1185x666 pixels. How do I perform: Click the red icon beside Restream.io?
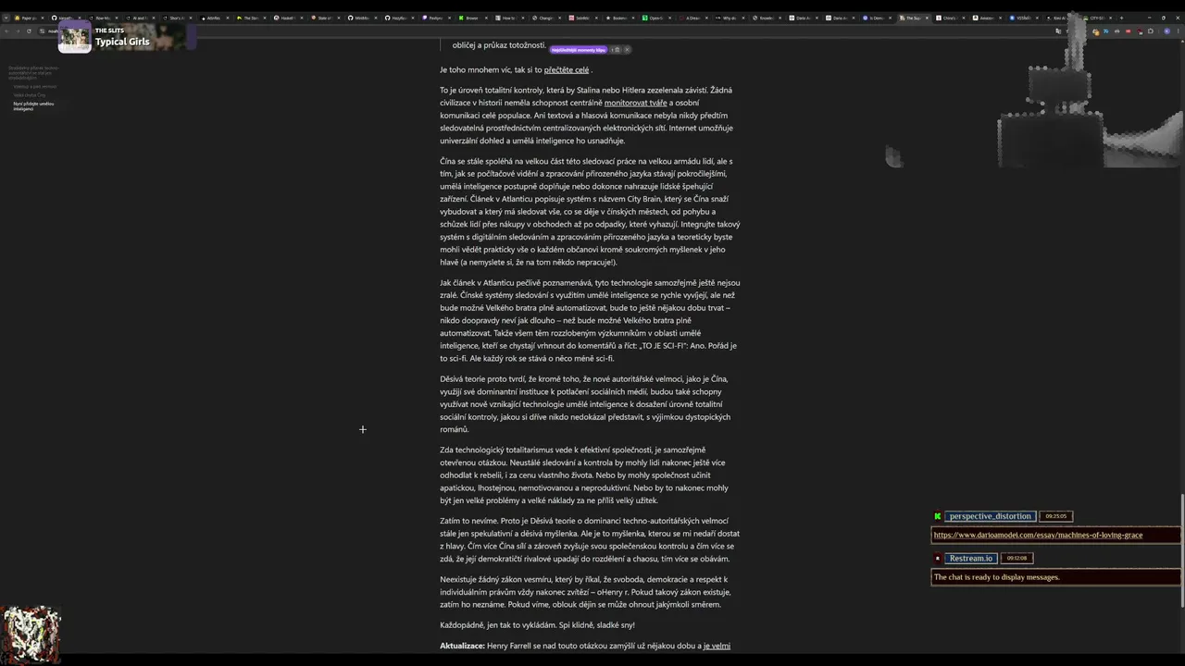937,558
